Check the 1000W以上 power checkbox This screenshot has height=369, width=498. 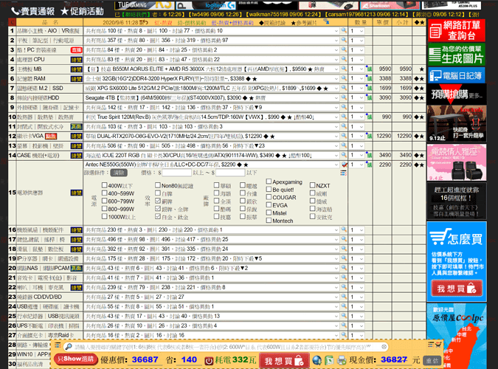[104, 216]
